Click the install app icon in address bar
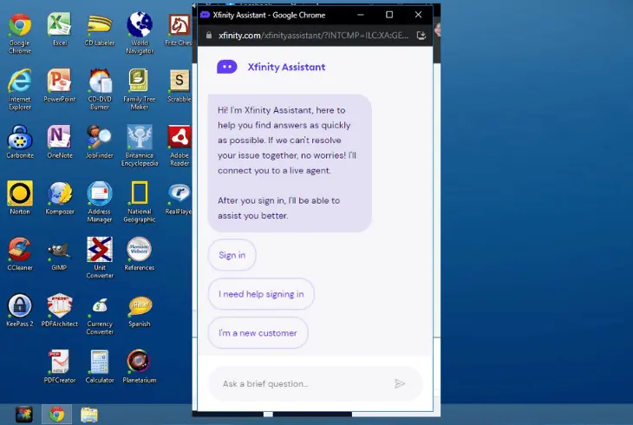The width and height of the screenshot is (633, 425). click(x=421, y=36)
